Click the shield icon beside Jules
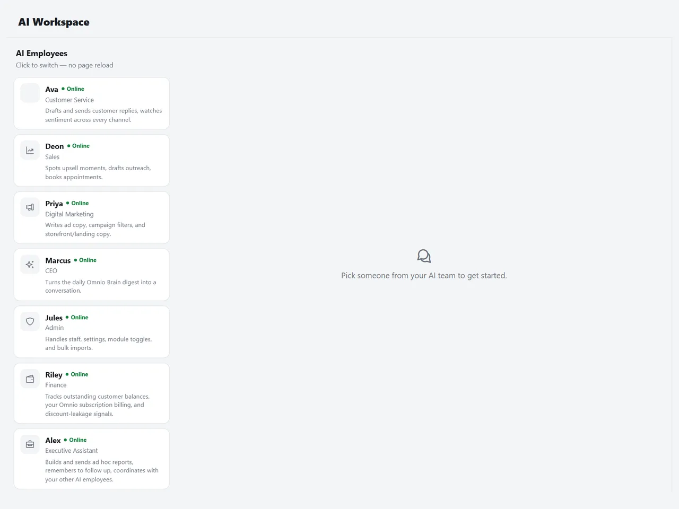Viewport: 679px width, 509px height. 30,321
